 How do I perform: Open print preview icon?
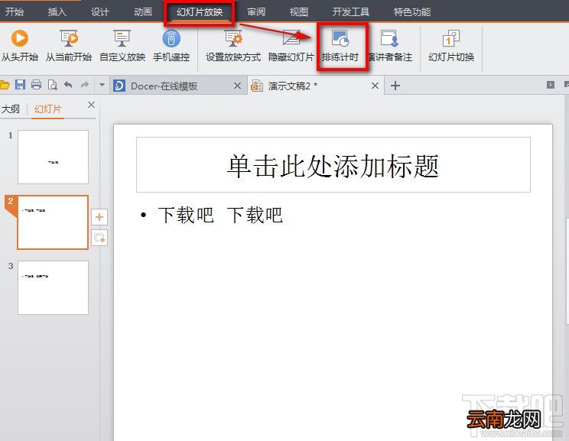pos(53,85)
